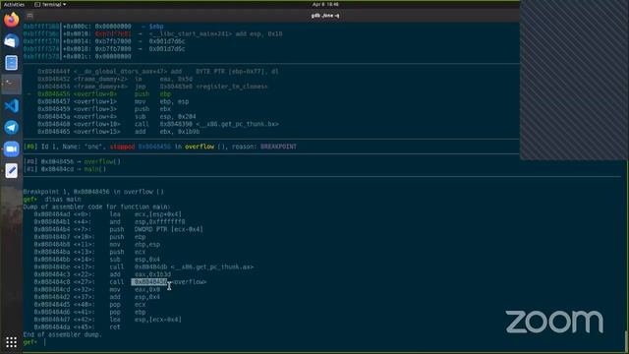Click the frame_dummy+4 jmp line
Image resolution: width=629 pixels, height=354 pixels.
(152, 87)
